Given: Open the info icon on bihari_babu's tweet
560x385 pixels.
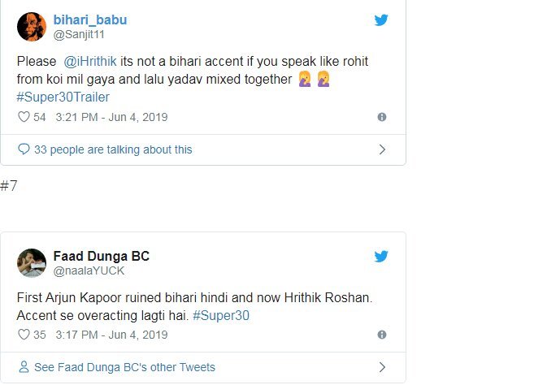Looking at the screenshot, I should pos(382,117).
